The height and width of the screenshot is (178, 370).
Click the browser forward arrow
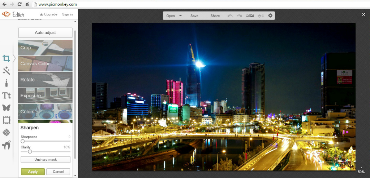[12, 4]
